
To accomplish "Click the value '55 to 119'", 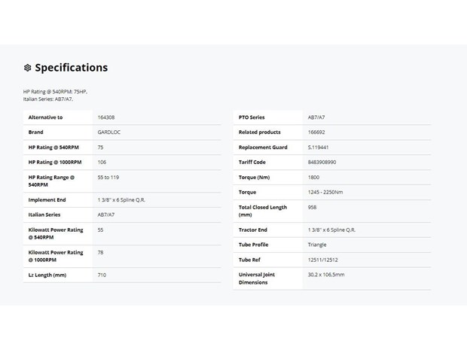I will [x=108, y=178].
